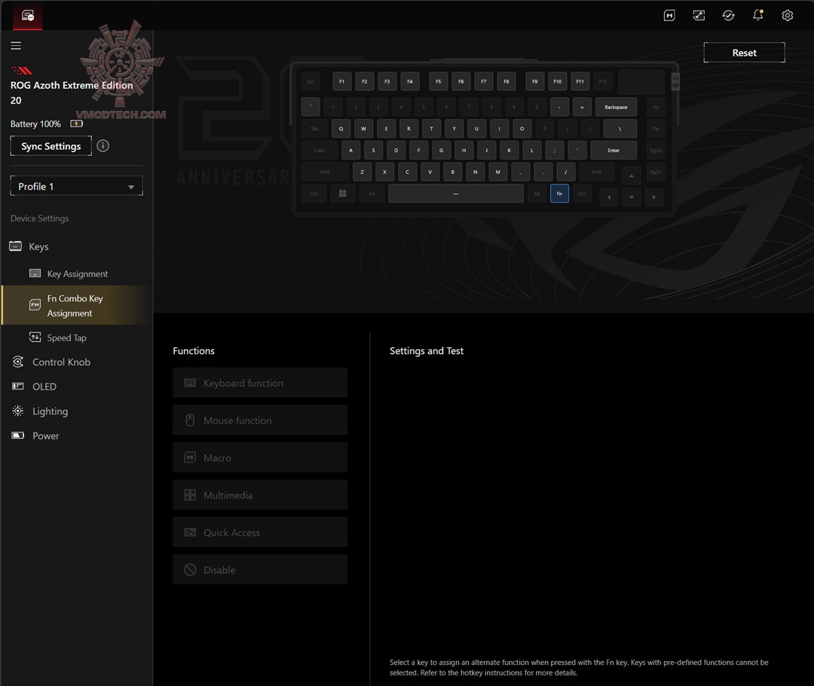Screen dimensions: 814x686
Task: Select the spacebar on keyboard layout
Action: [x=456, y=194]
